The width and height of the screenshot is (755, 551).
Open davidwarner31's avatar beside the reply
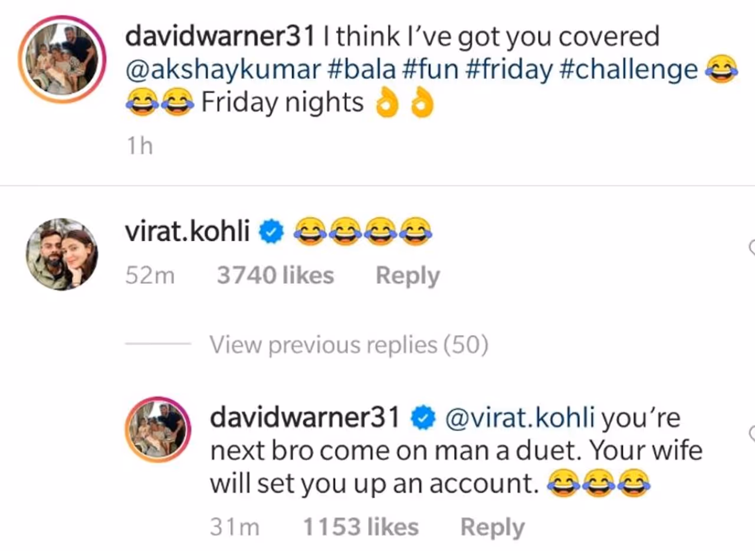[158, 429]
